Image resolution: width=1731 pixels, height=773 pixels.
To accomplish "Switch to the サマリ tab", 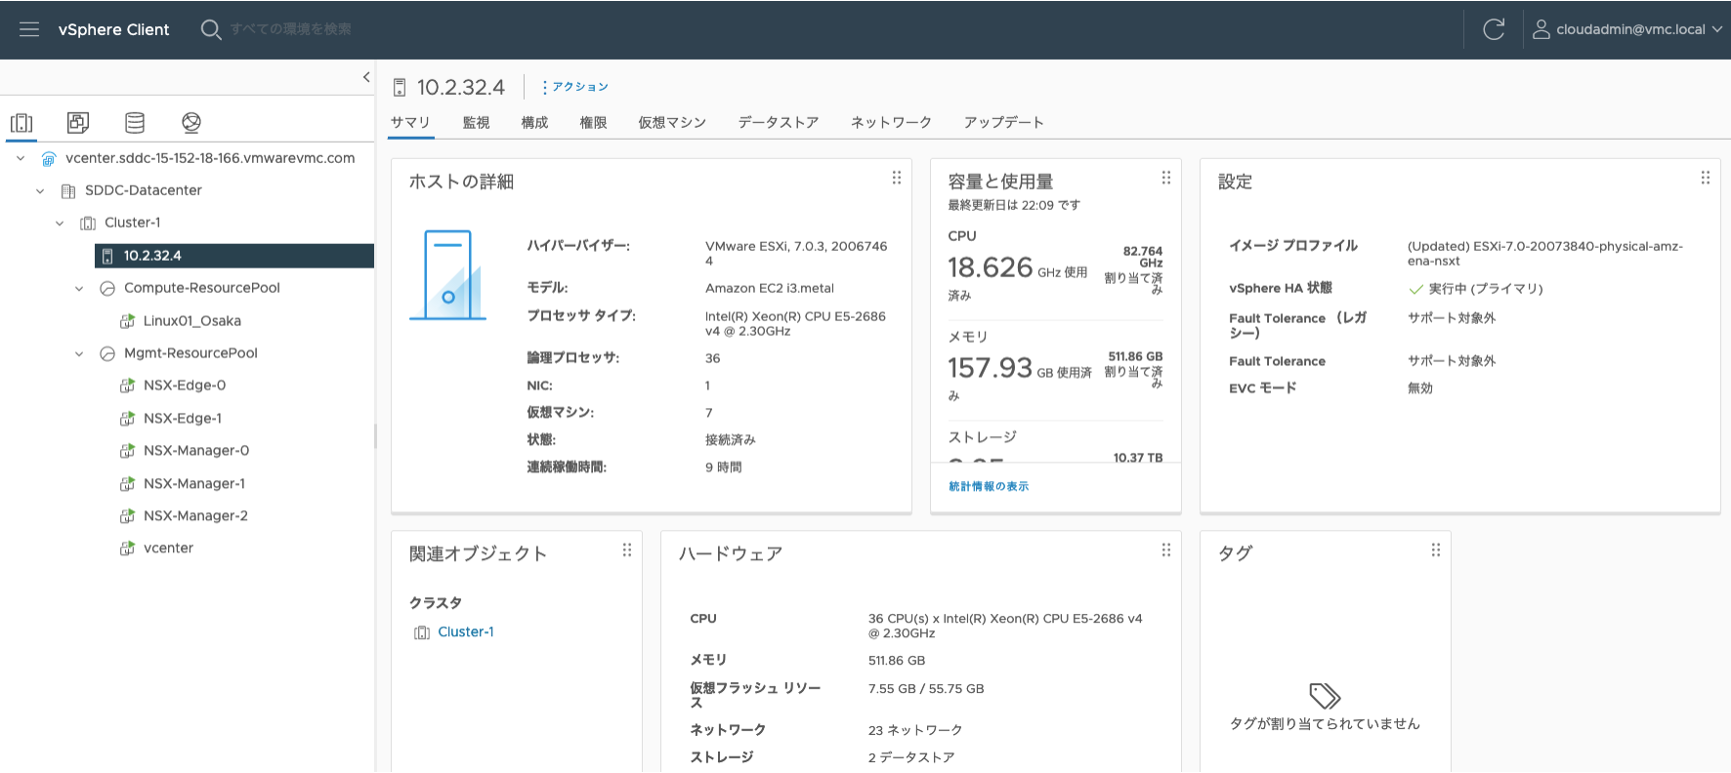I will [x=410, y=122].
